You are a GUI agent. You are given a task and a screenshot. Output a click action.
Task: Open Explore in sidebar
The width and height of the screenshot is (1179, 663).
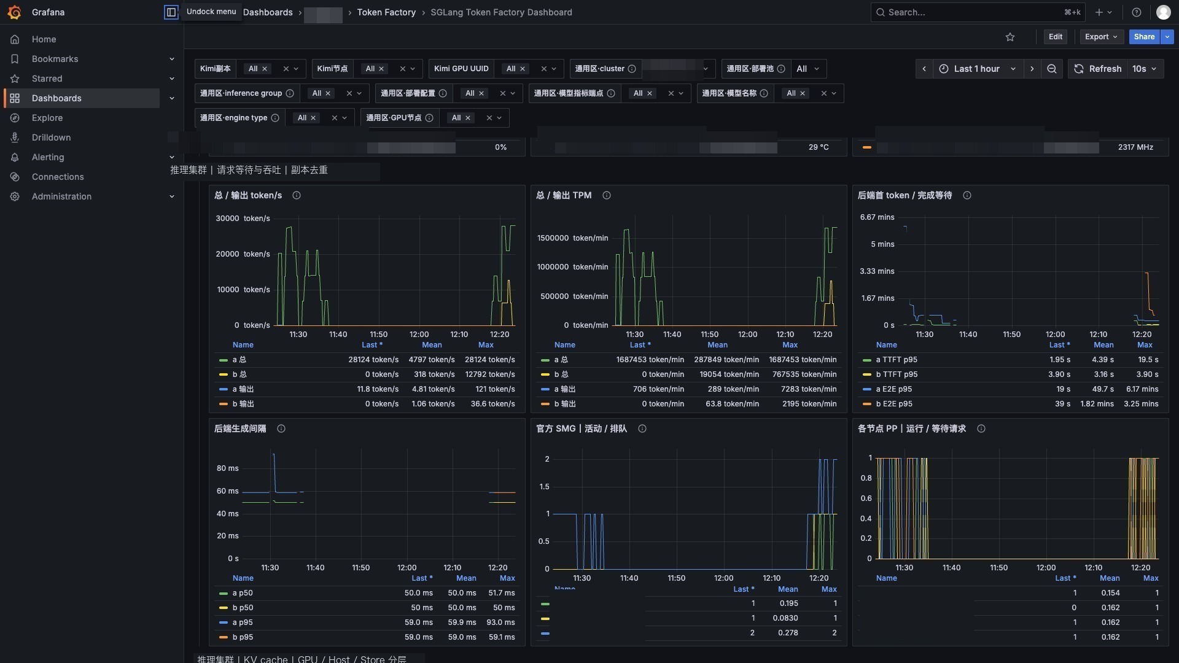click(47, 118)
